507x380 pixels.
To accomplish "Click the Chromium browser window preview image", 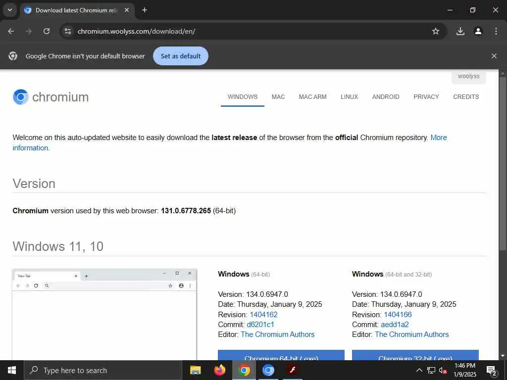I will click(x=104, y=314).
